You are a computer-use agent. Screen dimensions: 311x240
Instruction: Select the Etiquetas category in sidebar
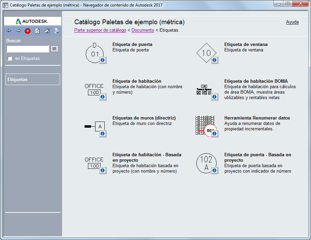point(33,79)
